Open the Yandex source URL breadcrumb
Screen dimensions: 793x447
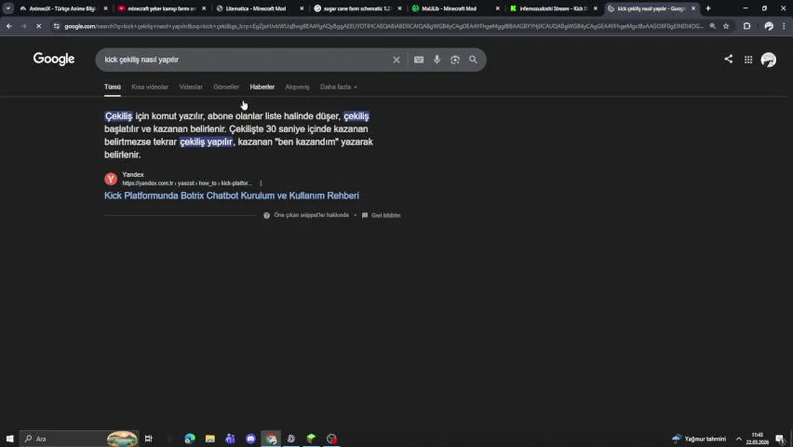coord(187,183)
